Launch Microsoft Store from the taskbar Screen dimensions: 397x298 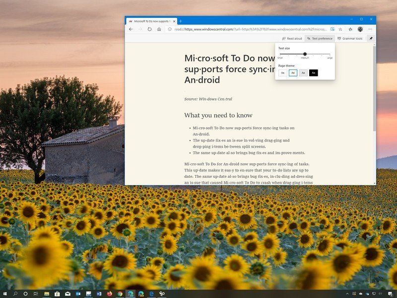57,294
